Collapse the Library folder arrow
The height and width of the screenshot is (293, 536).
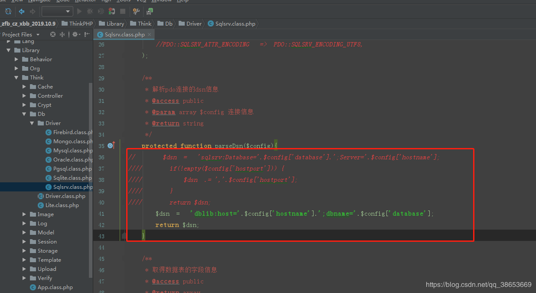[x=9, y=50]
